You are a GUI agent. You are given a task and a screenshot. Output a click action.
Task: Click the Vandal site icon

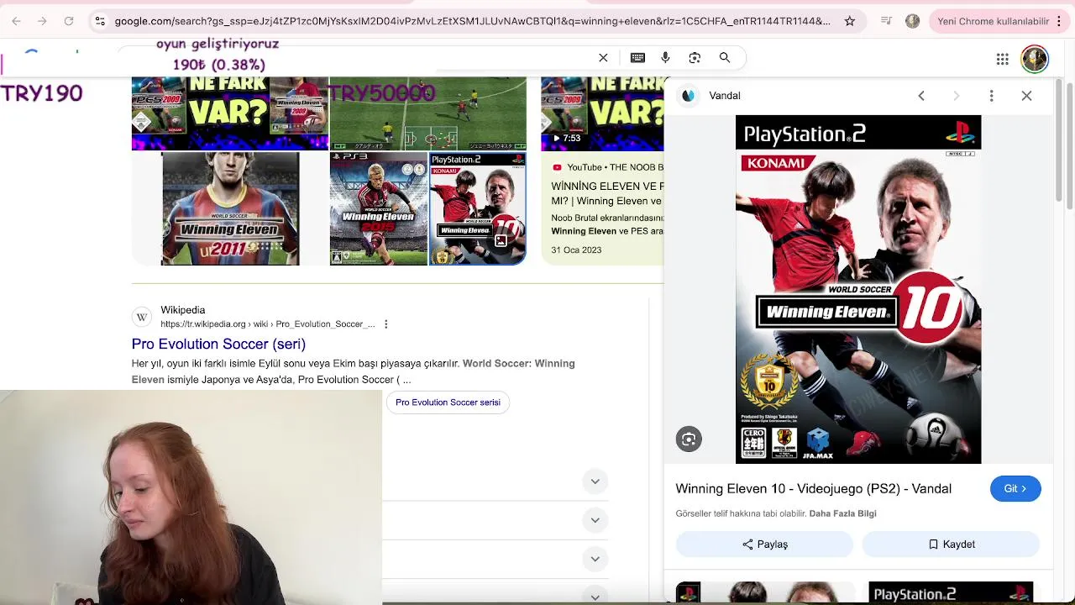(x=689, y=96)
